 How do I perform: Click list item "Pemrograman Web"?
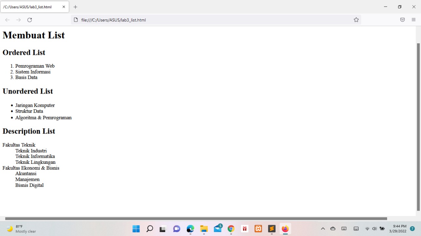point(35,66)
